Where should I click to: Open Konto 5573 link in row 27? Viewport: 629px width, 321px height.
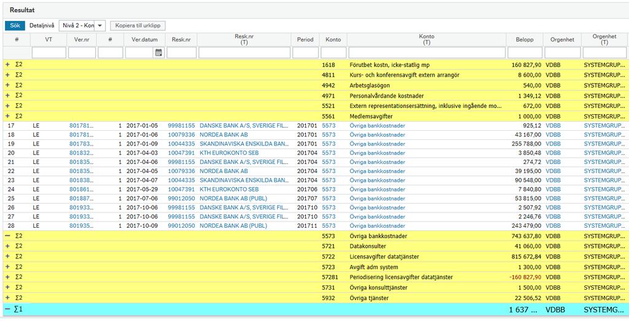pyautogui.click(x=328, y=217)
